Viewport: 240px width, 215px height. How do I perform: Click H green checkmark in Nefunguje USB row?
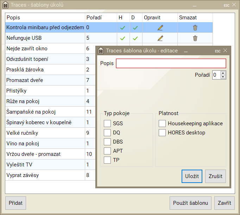coord(123,38)
